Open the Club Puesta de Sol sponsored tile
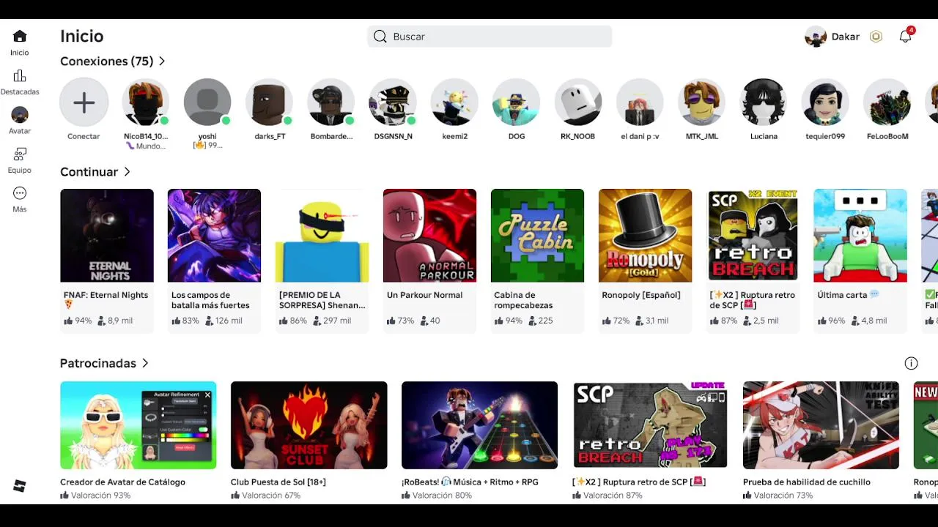This screenshot has width=938, height=527. pos(309,441)
